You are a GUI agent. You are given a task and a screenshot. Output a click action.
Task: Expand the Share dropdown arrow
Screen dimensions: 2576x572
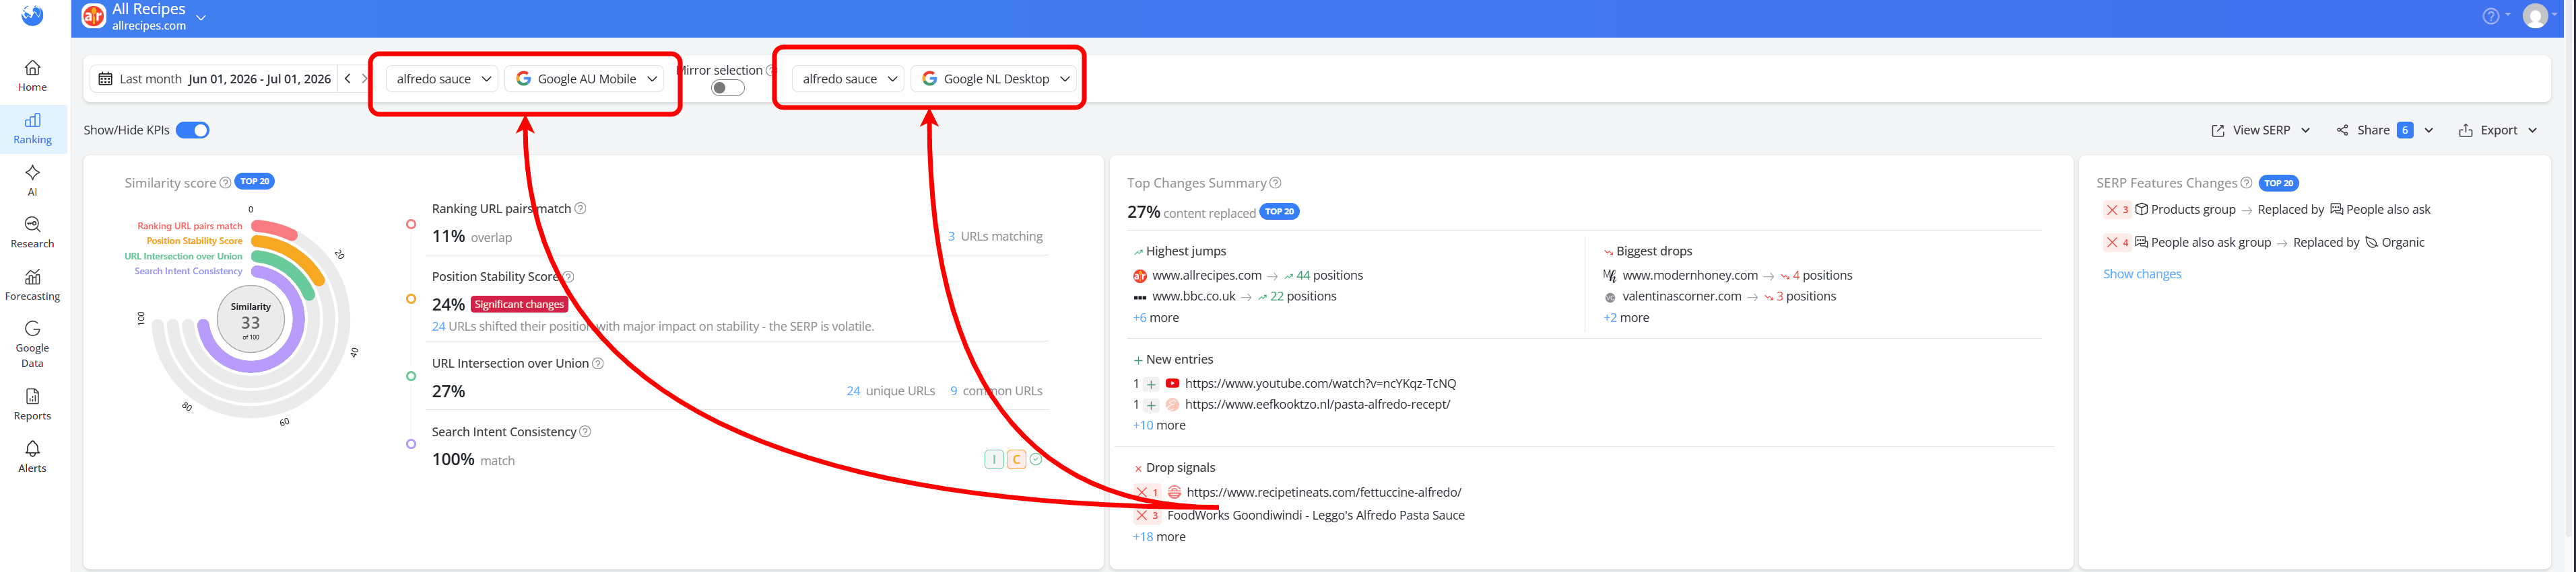pos(2428,130)
